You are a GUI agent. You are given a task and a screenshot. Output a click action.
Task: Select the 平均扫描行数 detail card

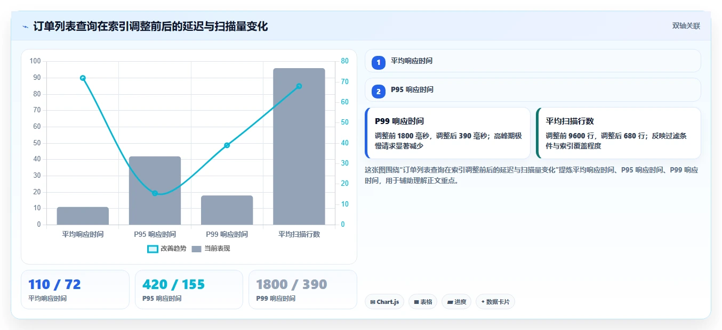[619, 133]
